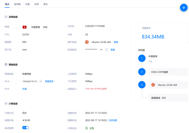Image resolution: width=189 pixels, height=133 pixels.
Task: Show the instance password with eye icon
Action: [x=101, y=50]
